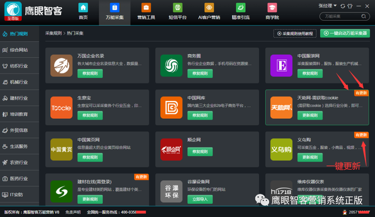Select 热门规则 in the sidebar
375x217 pixels.
coord(20,34)
